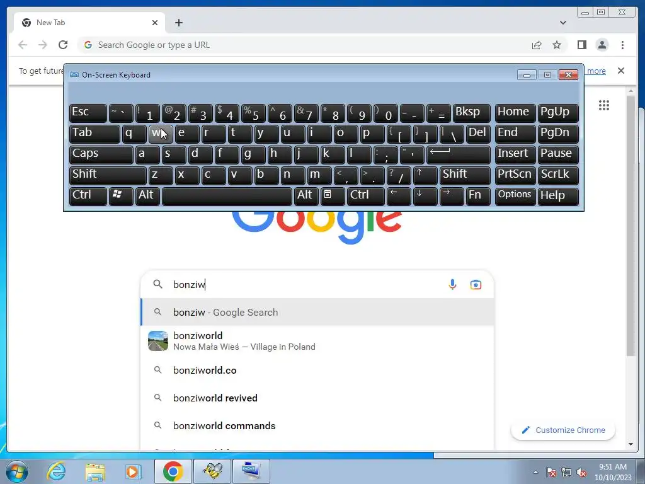Choose bonziworld commands suggestion

coord(317,425)
